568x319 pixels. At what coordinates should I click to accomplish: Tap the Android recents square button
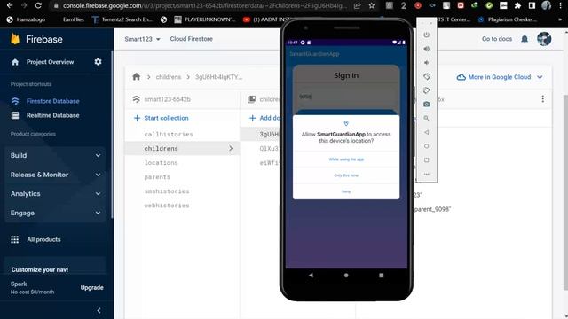tap(381, 276)
